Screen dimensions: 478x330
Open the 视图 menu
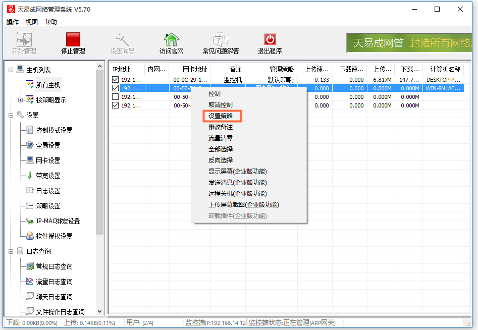click(x=32, y=22)
